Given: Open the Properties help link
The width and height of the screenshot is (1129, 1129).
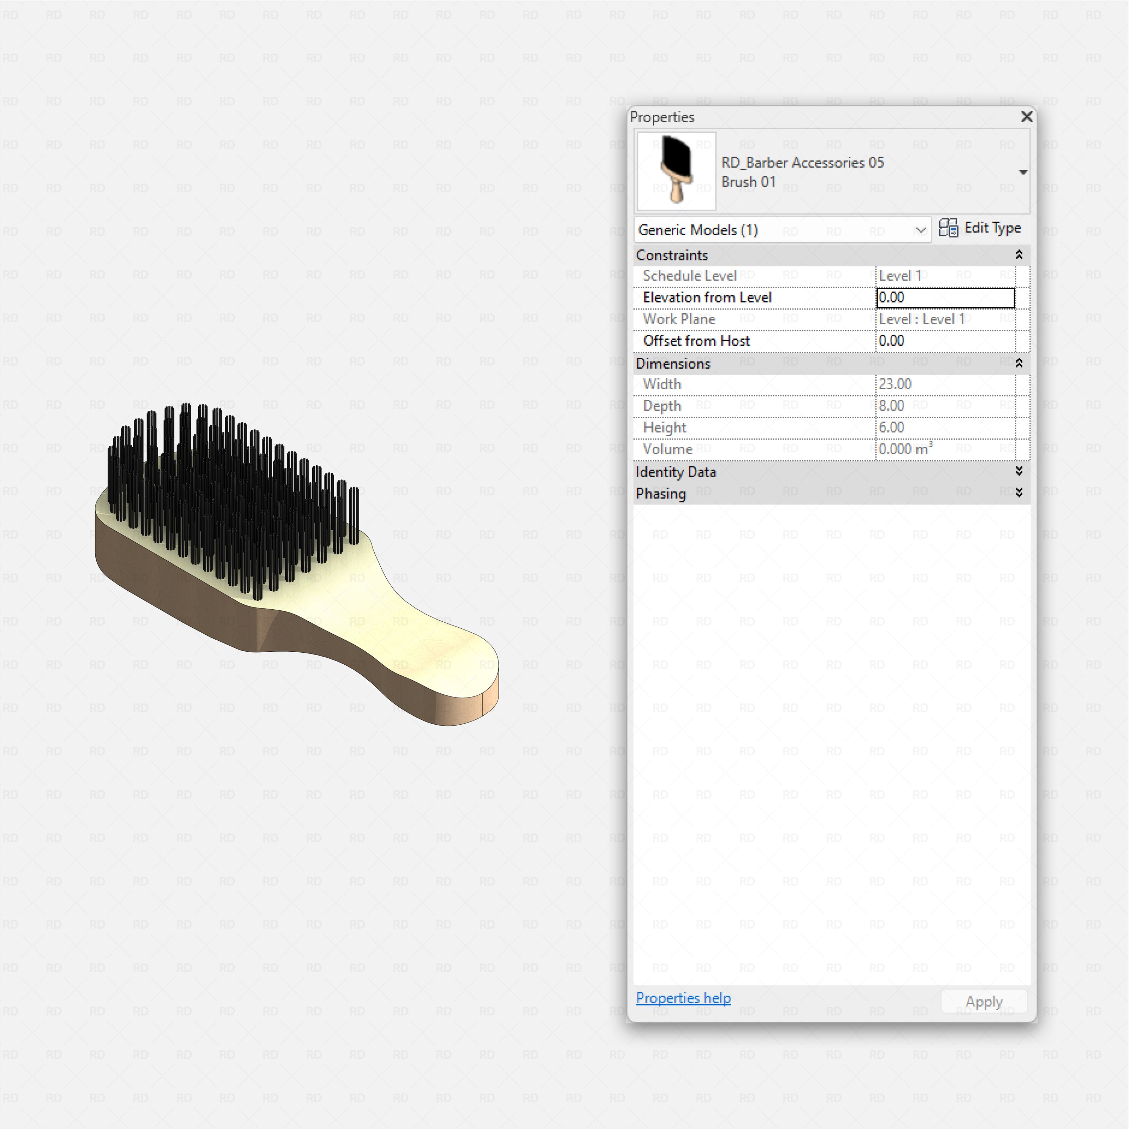Looking at the screenshot, I should pyautogui.click(x=683, y=998).
